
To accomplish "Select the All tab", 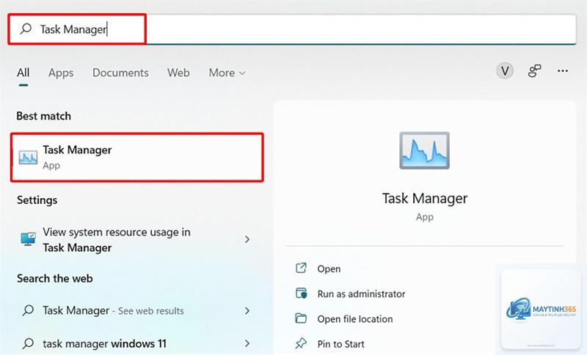I will coord(23,73).
